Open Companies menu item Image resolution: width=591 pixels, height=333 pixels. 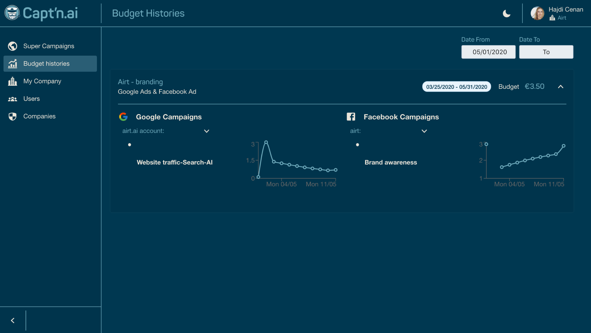point(50,116)
